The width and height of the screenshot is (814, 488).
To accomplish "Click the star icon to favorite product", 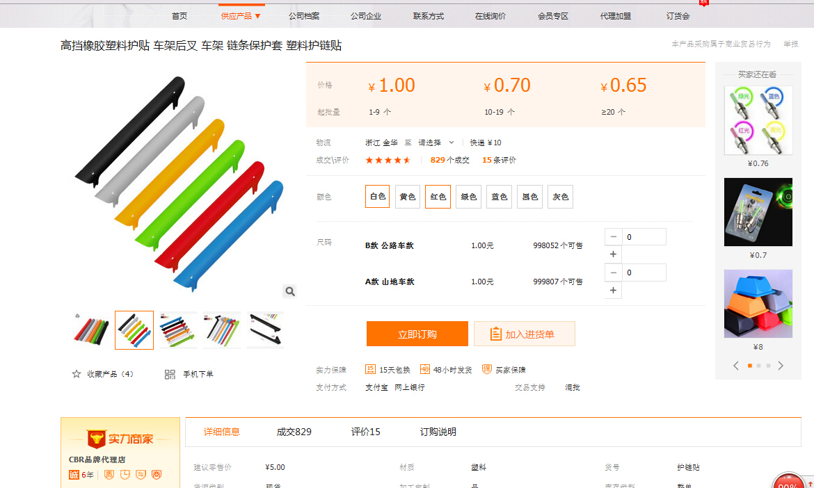I will pyautogui.click(x=77, y=374).
